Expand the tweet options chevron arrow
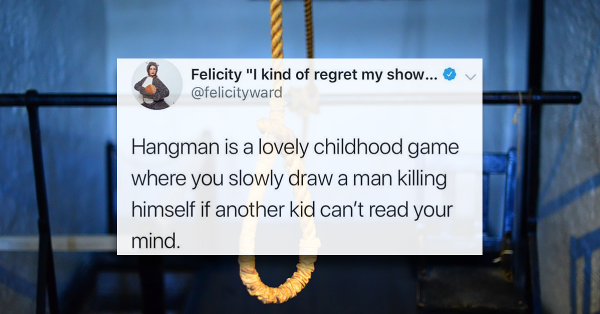 pyautogui.click(x=470, y=76)
